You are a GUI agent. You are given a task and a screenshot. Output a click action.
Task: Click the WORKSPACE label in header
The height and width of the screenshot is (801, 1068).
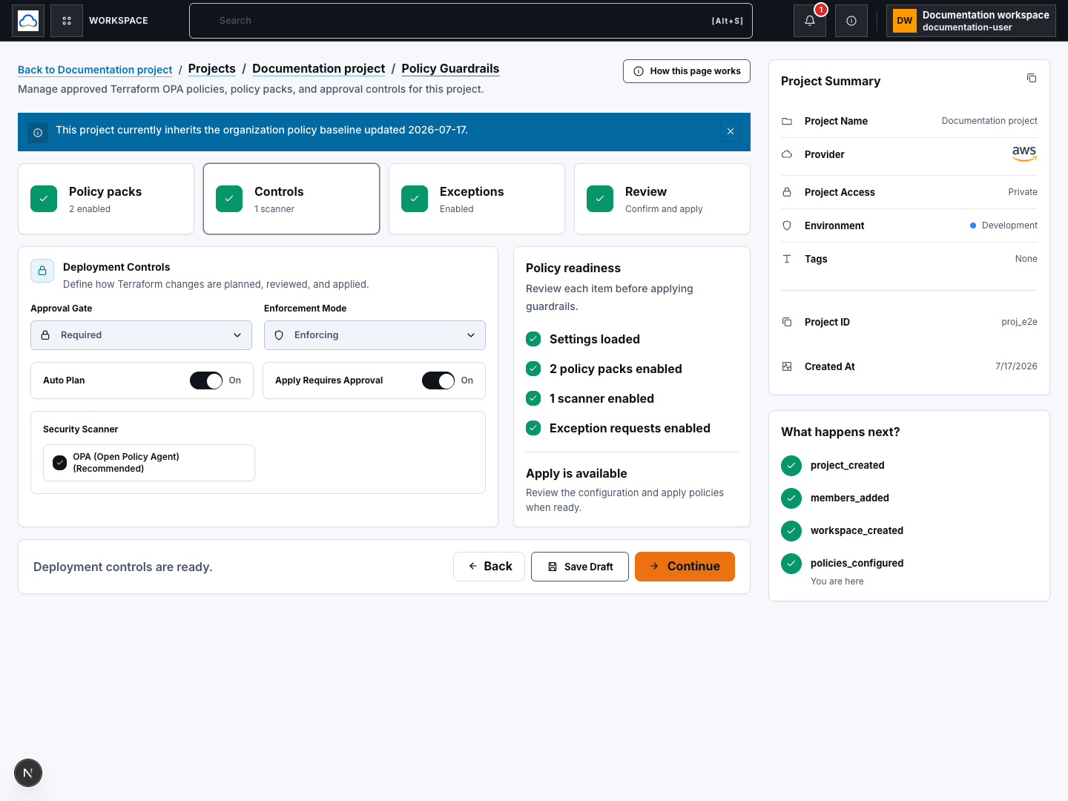pyautogui.click(x=119, y=21)
